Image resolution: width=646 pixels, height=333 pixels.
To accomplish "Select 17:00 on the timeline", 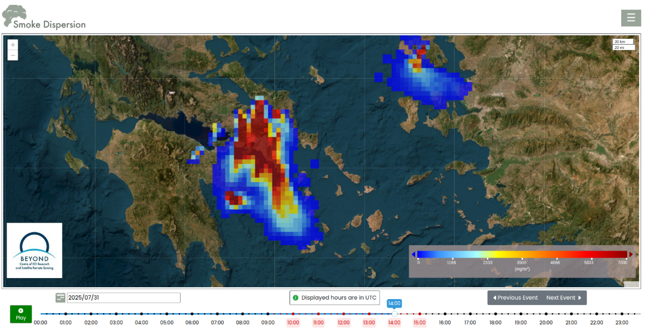I will [470, 322].
